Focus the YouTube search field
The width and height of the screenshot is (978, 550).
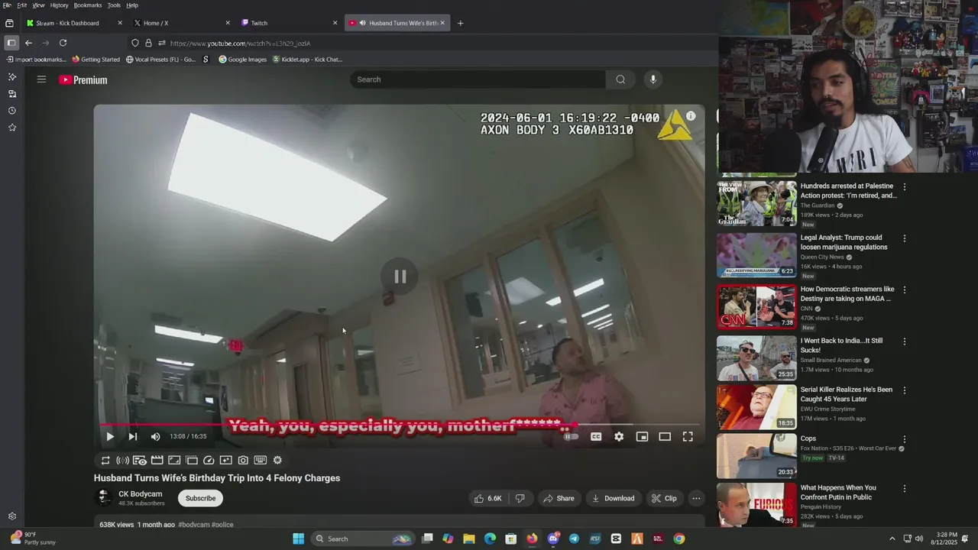tap(478, 79)
